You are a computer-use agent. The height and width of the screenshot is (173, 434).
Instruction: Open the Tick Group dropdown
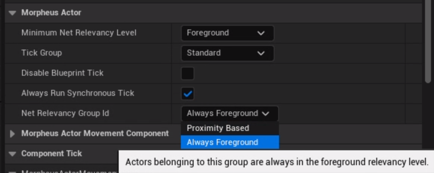point(227,53)
